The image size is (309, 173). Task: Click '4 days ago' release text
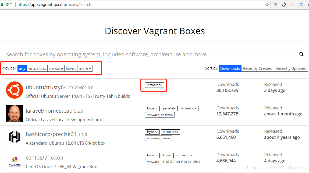(275, 161)
